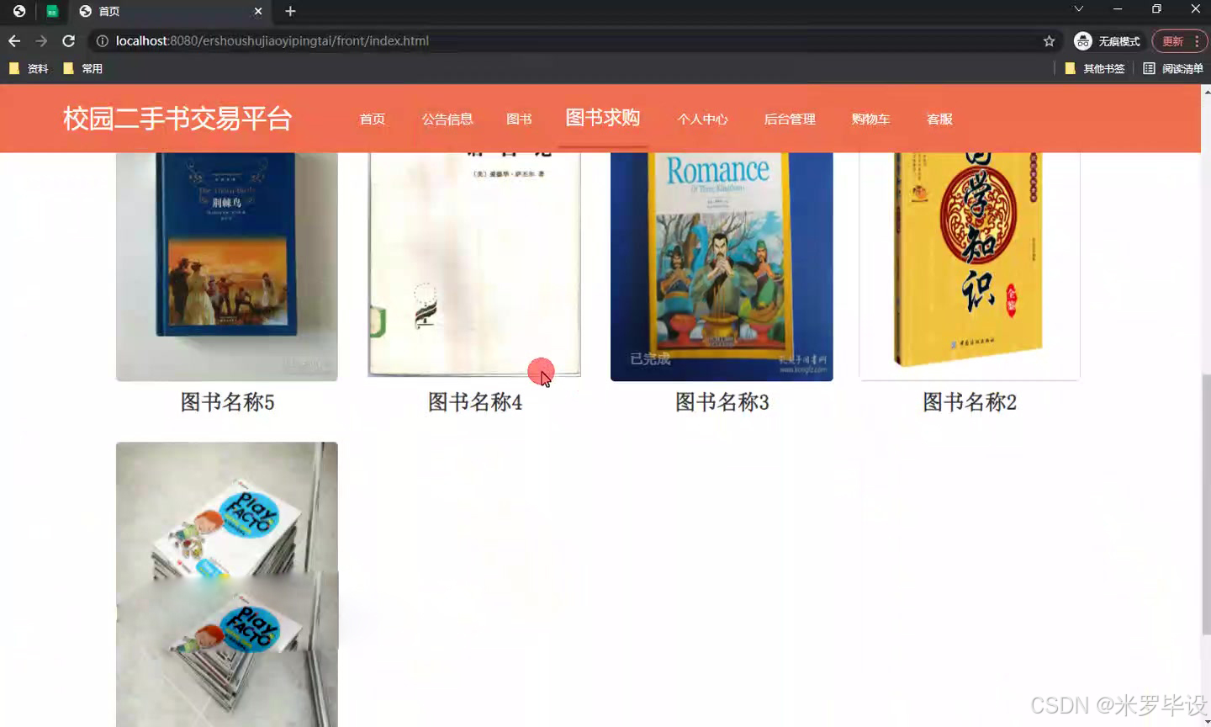
Task: Open the 资料 bookmarks folder
Action: tap(29, 69)
